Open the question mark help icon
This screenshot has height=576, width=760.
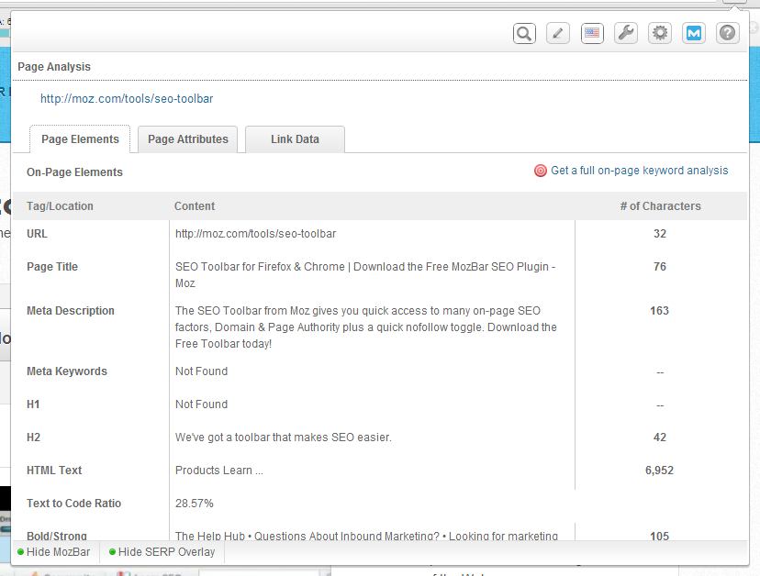tap(728, 33)
